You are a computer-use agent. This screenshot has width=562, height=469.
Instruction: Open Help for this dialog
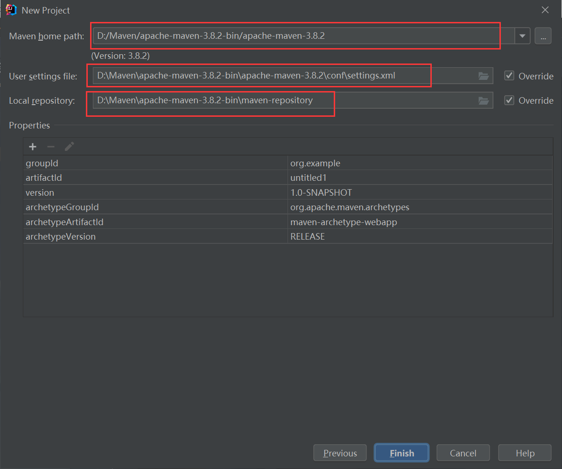tap(525, 453)
